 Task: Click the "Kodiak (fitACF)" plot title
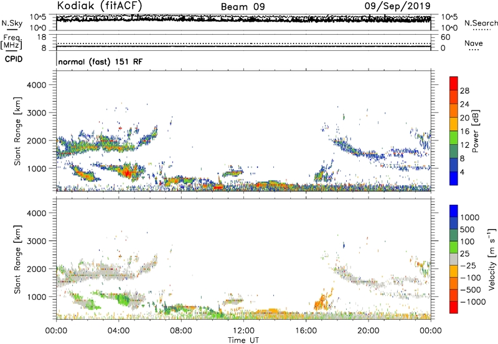pos(100,6)
